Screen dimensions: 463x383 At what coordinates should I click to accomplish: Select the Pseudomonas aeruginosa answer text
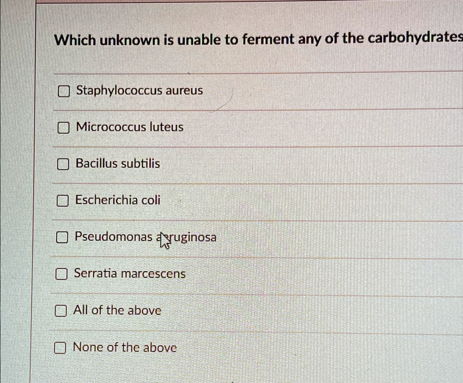click(x=146, y=237)
